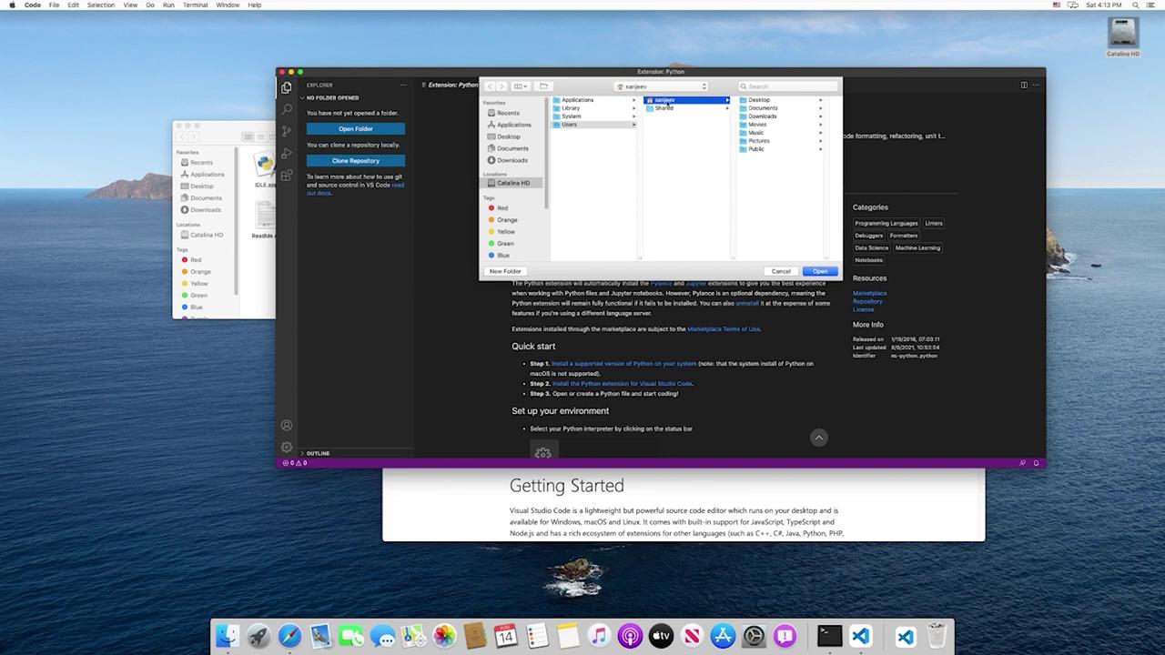Select the Documents folder in sanjeev column

[763, 108]
